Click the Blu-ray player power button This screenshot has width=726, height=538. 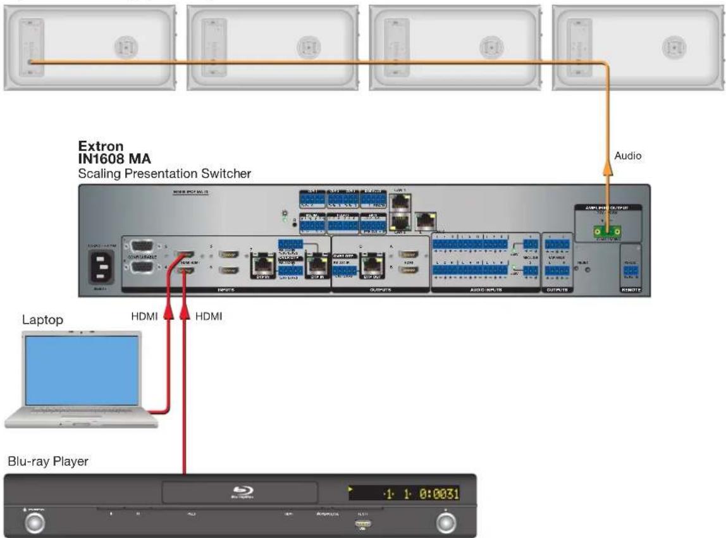tap(35, 522)
